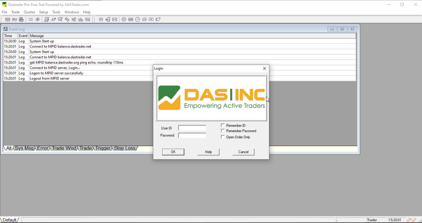Click the Twitter bird toolbar icon
Image resolution: width=422 pixels, height=223 pixels.
pyautogui.click(x=158, y=19)
